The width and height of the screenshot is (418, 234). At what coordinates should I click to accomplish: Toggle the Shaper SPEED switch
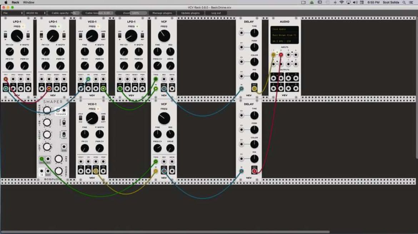(64, 123)
